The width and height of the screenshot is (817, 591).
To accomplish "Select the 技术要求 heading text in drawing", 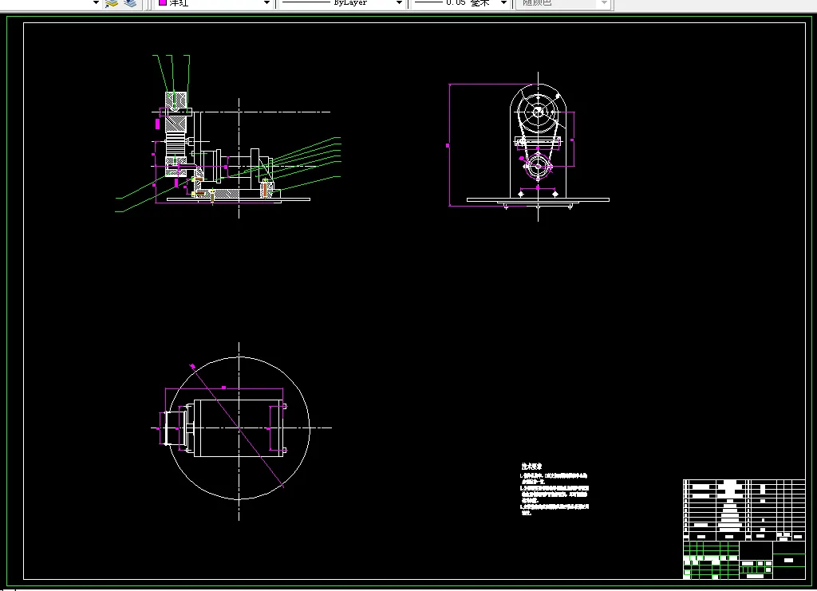I will (x=531, y=467).
